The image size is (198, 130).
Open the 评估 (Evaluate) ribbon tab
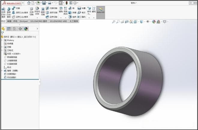15,21
